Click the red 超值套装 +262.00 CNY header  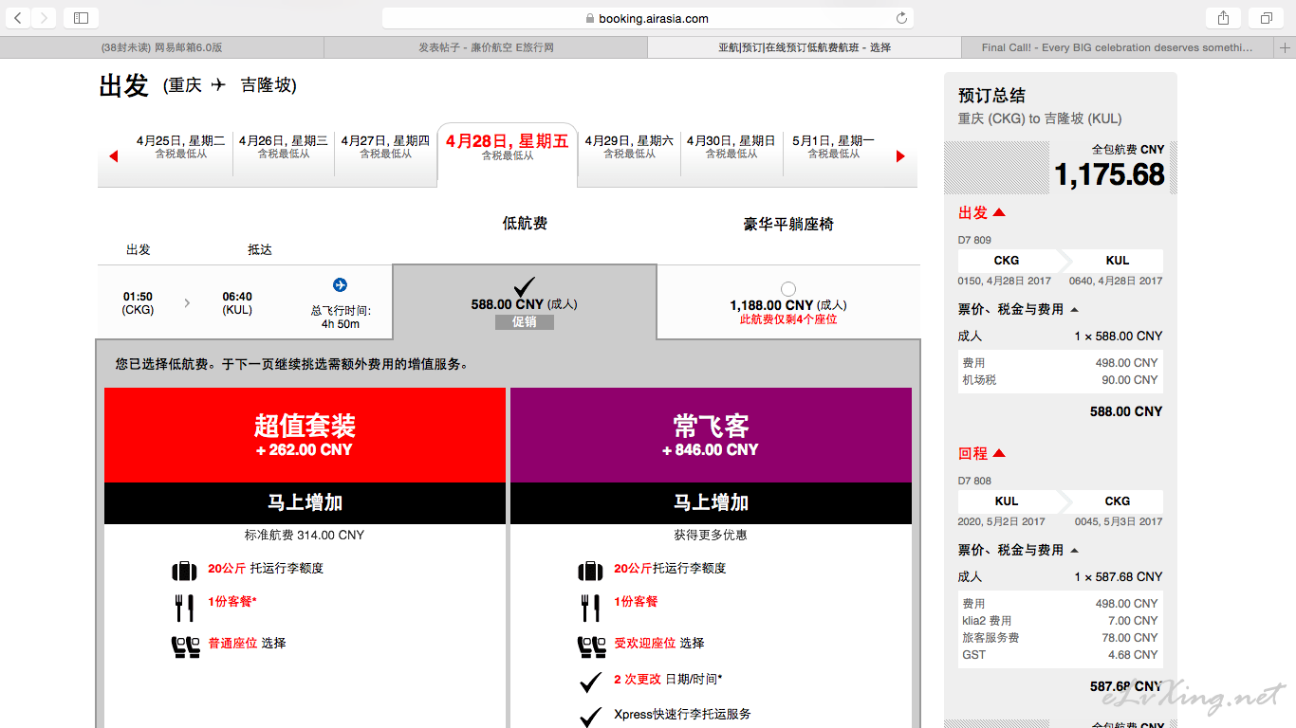click(x=305, y=435)
